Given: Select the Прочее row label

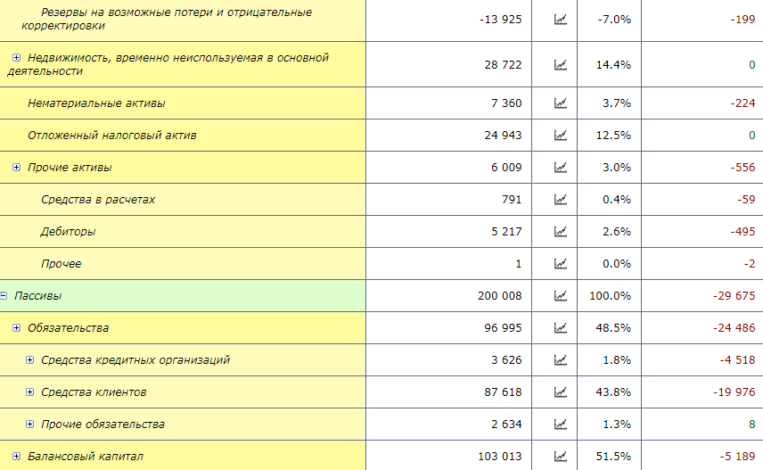Looking at the screenshot, I should click(x=61, y=264).
